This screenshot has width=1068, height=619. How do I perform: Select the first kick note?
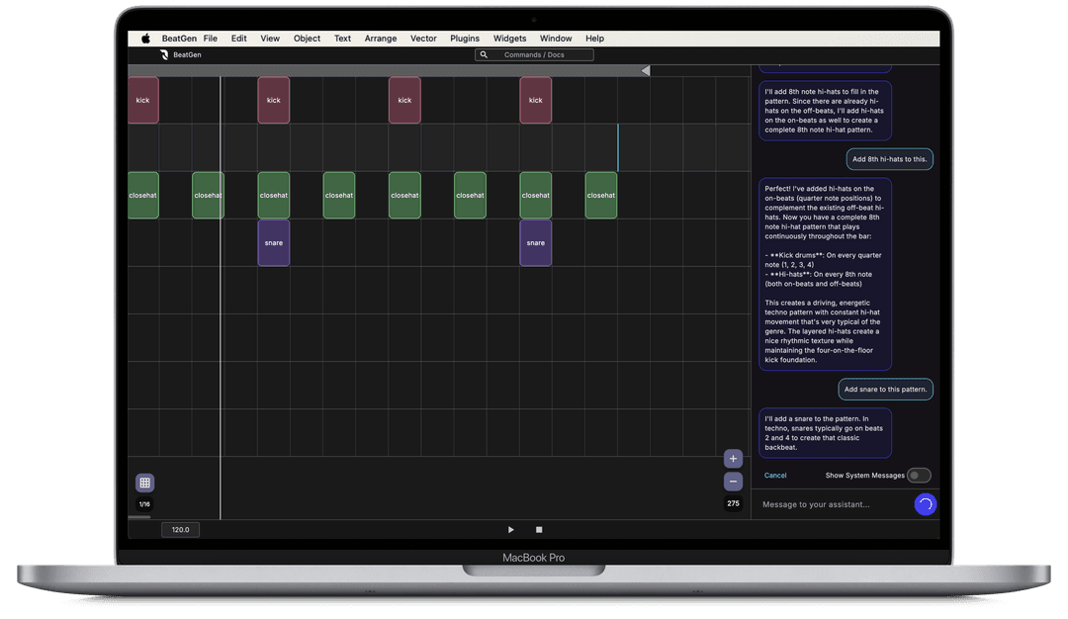pos(143,100)
